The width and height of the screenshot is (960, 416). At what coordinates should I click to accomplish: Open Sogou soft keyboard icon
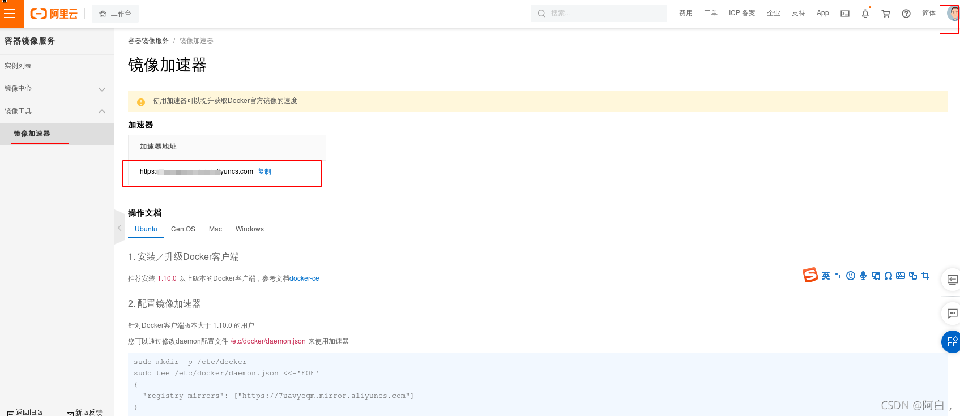click(901, 276)
